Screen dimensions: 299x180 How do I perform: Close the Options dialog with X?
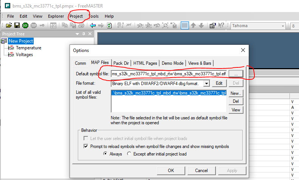point(243,50)
